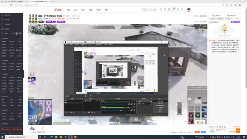This screenshot has height=139, width=247.
Task: Expand the 游戏 games dropdown
Action: coord(98,10)
